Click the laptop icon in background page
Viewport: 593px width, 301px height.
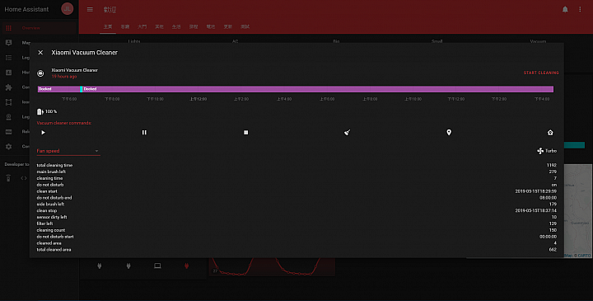(x=157, y=266)
